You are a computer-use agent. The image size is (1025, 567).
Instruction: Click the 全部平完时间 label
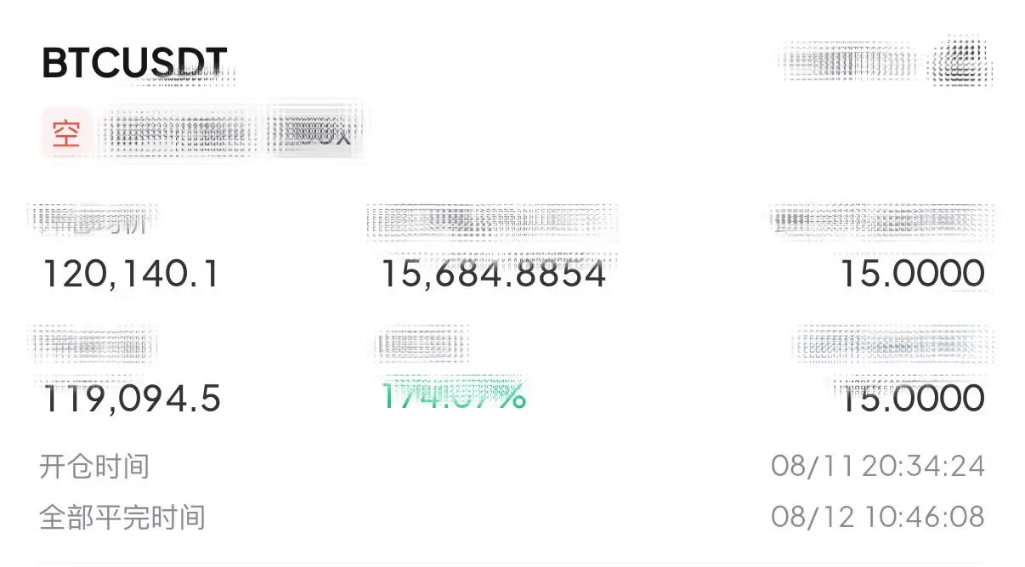[122, 517]
